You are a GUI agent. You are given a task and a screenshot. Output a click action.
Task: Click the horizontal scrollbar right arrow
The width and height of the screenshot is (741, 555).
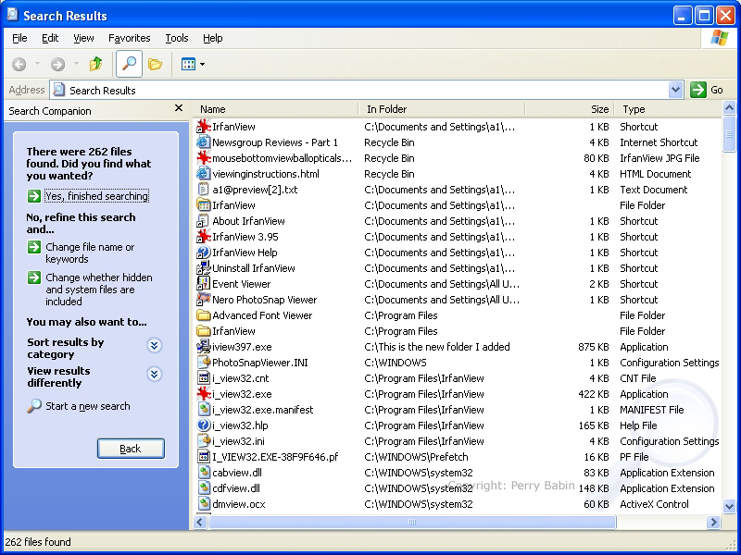[713, 522]
